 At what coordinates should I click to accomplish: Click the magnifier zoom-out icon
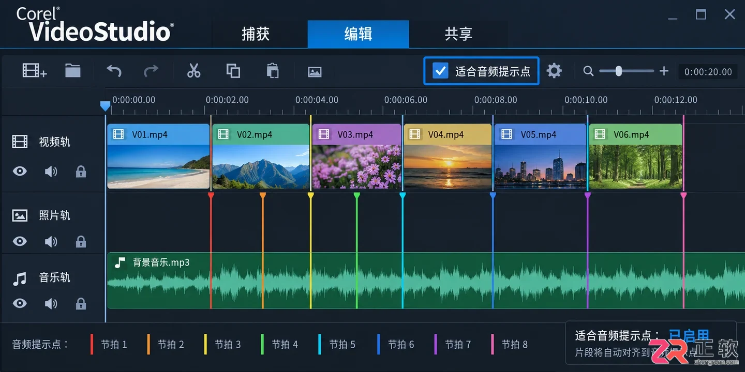[588, 71]
